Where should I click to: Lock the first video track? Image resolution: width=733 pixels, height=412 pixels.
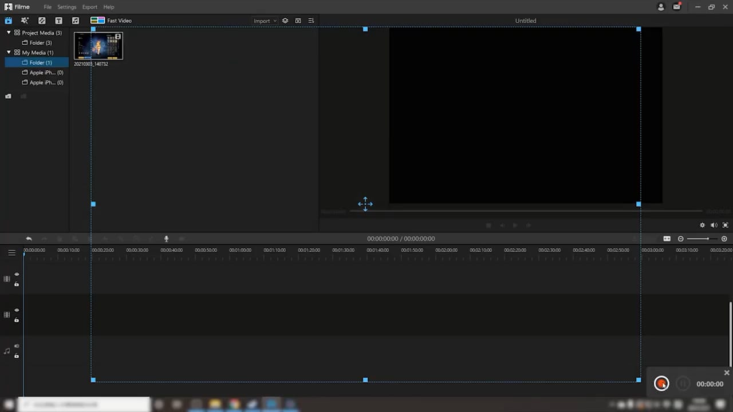pyautogui.click(x=17, y=284)
